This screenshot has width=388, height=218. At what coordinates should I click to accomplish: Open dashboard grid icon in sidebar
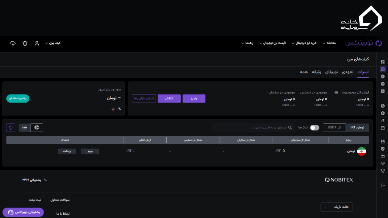[382, 62]
